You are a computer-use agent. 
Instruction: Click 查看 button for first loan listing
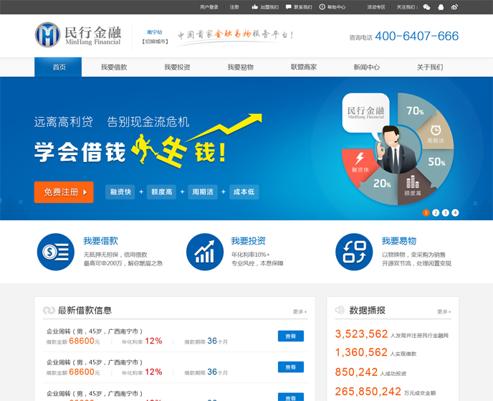(x=290, y=336)
